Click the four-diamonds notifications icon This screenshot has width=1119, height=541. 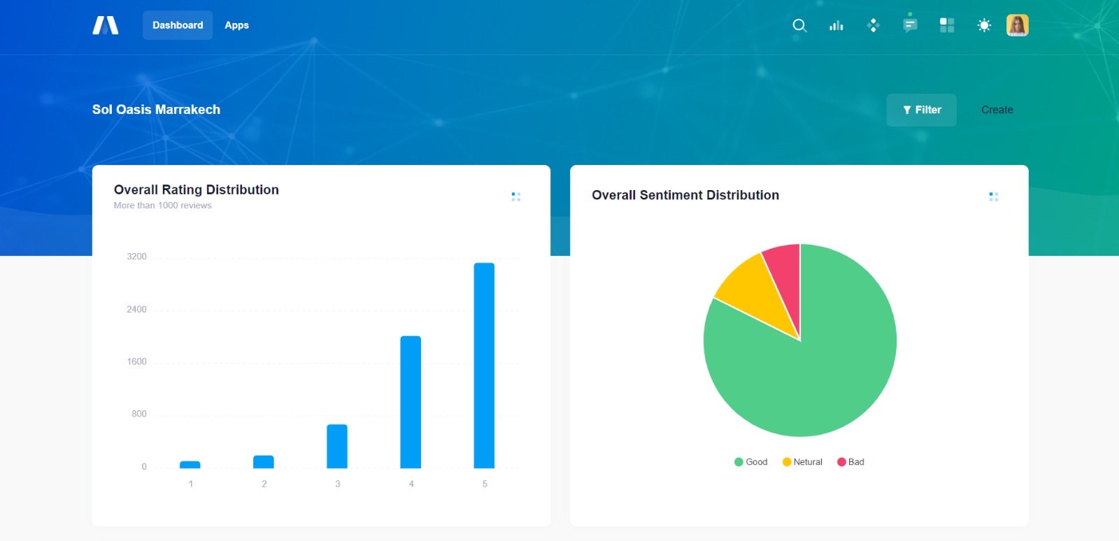pos(873,25)
